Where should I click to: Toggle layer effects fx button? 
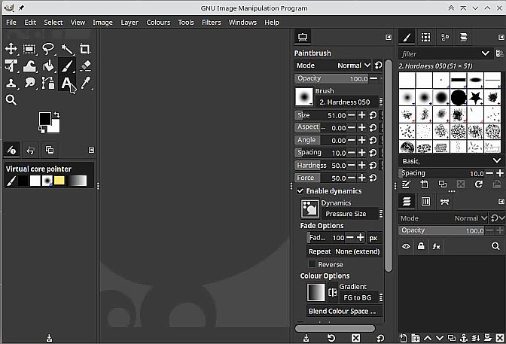click(x=436, y=247)
